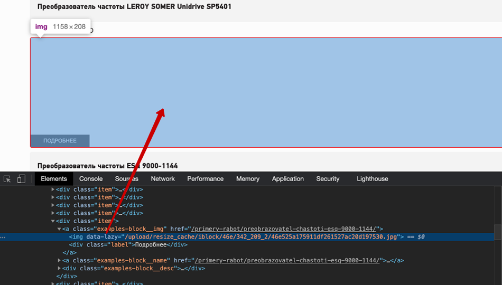Image resolution: width=502 pixels, height=285 pixels.
Task: Switch to the Network tab
Action: 163,179
